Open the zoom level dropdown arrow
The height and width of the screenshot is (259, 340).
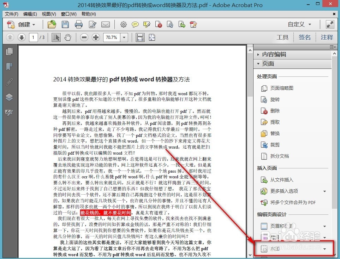124,38
